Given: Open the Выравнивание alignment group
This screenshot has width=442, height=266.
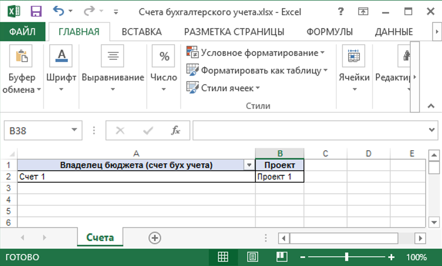Looking at the screenshot, I should (113, 69).
